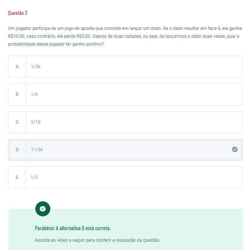Choose the answer 1/6

pos(35,94)
